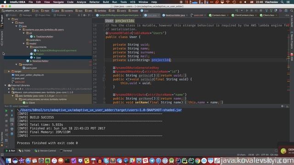
Task: Open the Analyze menu
Action: point(81,2)
